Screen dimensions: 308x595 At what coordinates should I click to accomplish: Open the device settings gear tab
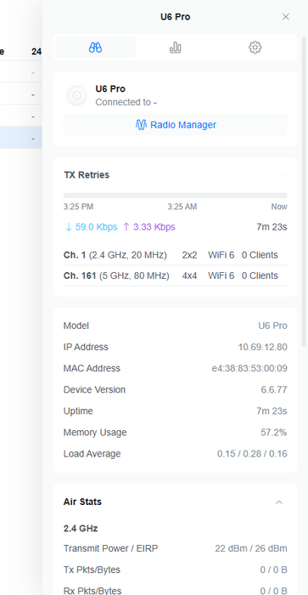255,48
